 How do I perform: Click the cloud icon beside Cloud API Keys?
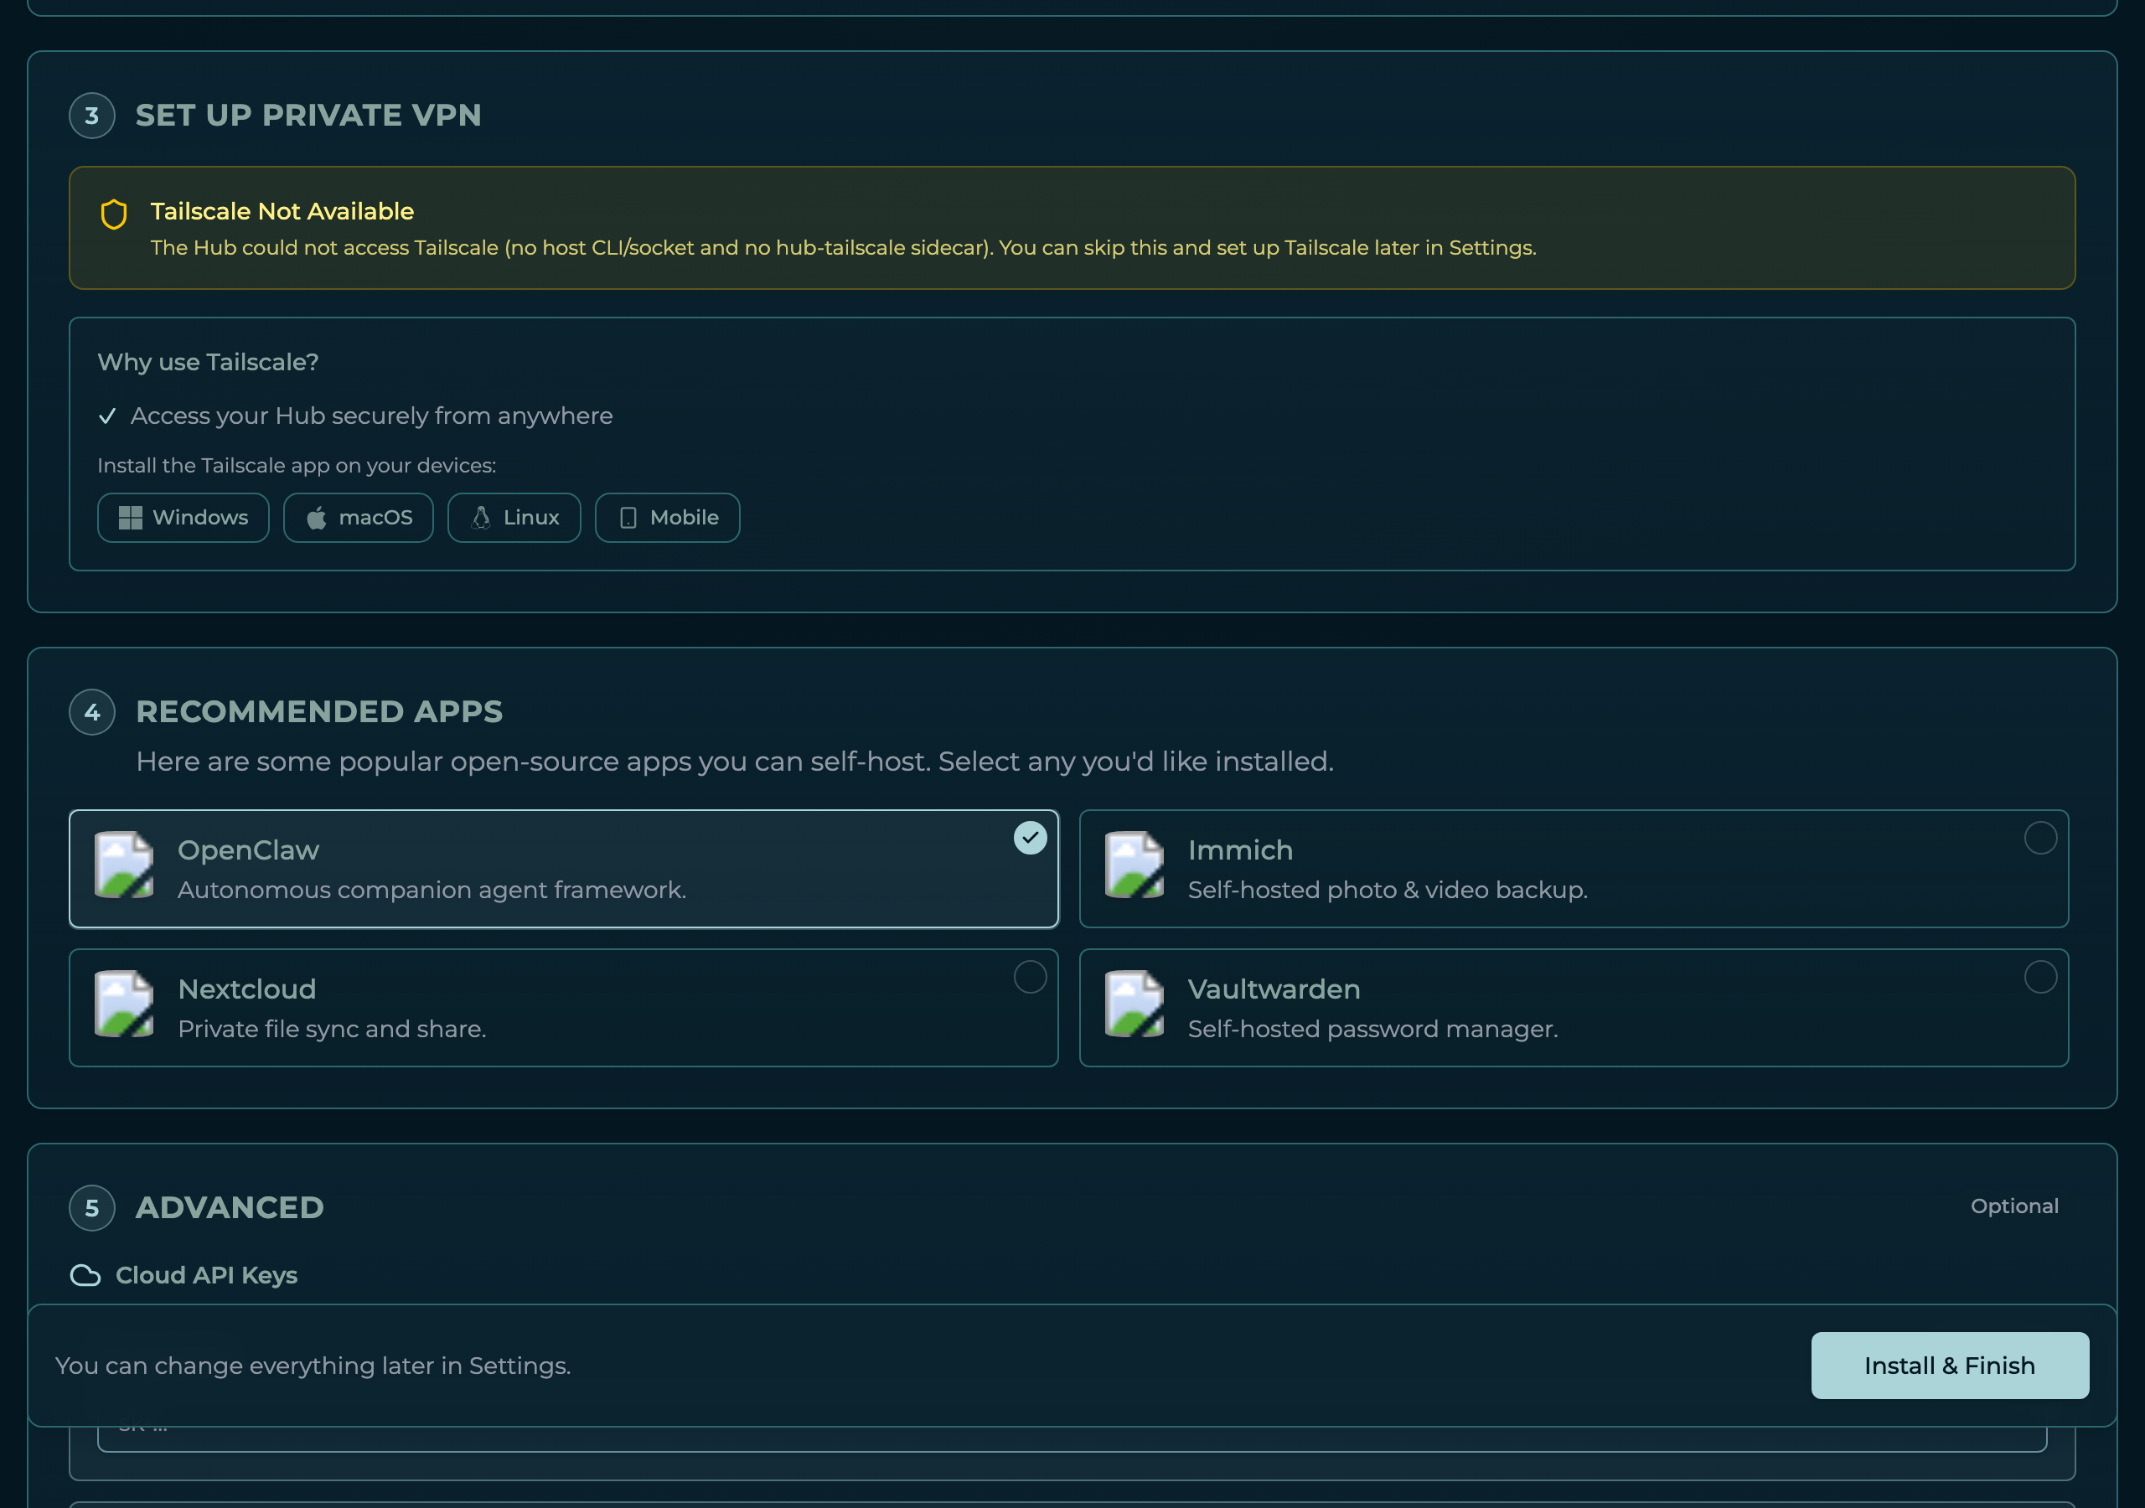[86, 1275]
